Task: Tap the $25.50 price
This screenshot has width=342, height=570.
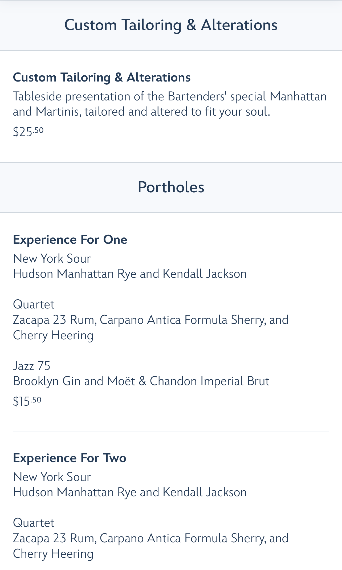Action: pos(28,132)
